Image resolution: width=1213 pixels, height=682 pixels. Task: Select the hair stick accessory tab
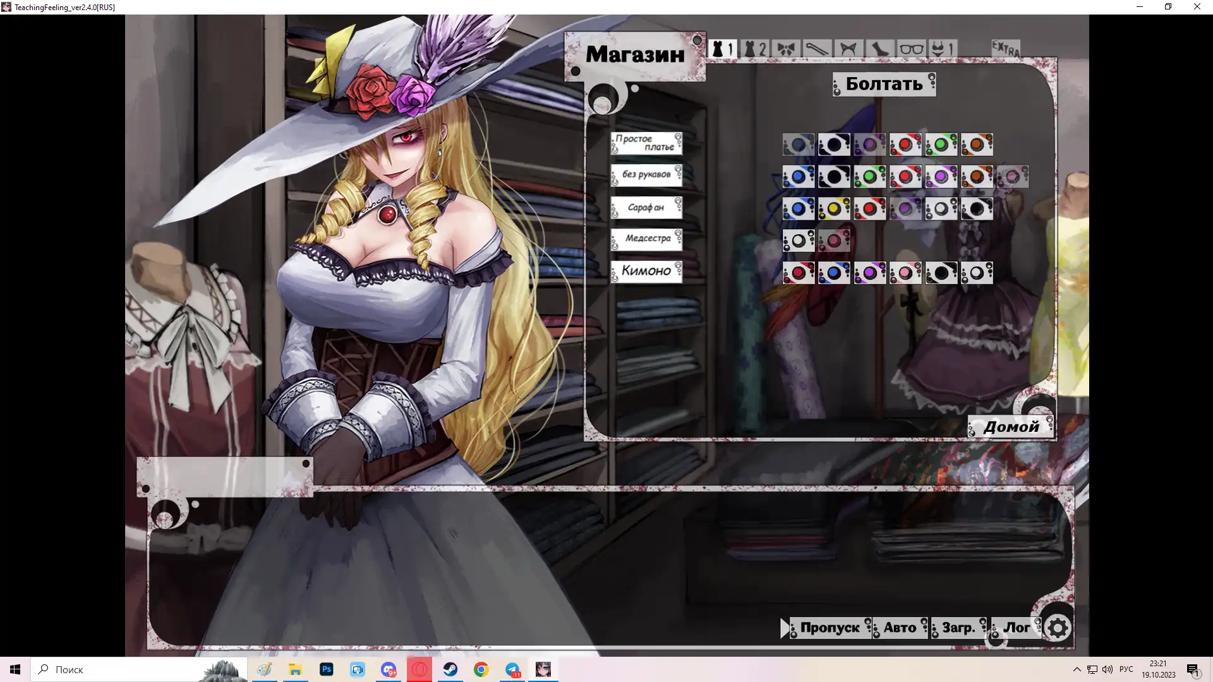coord(817,49)
